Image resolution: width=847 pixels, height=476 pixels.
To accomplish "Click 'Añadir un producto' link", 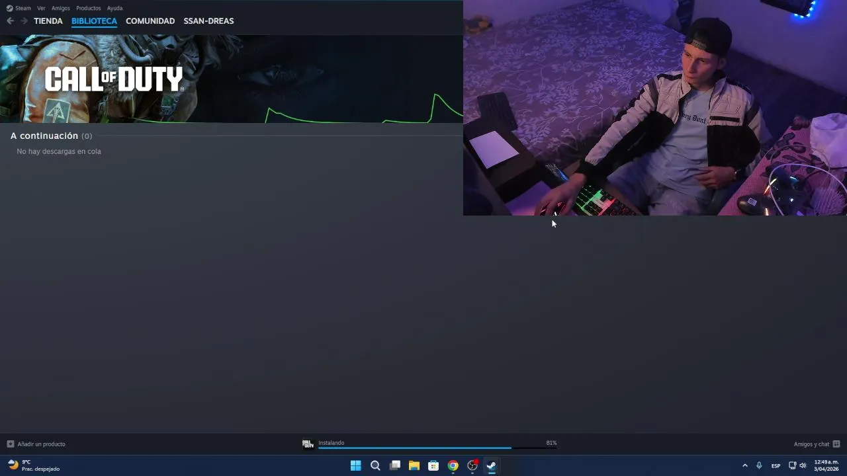I will [41, 444].
